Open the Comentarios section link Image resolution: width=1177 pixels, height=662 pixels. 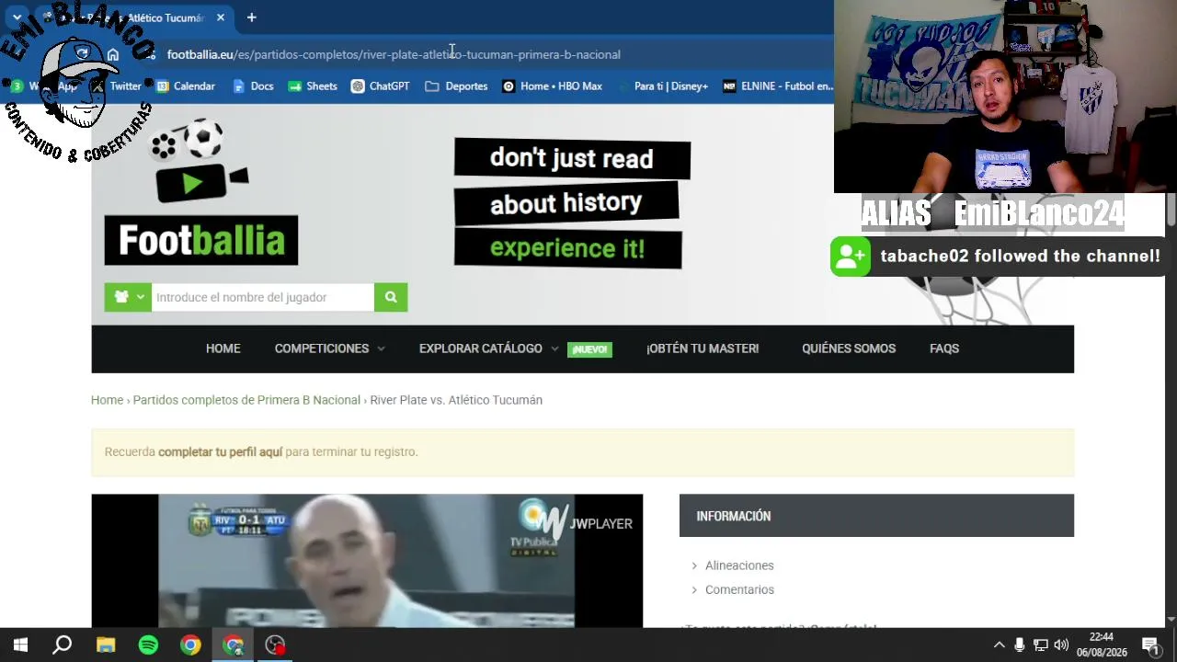[x=739, y=589]
